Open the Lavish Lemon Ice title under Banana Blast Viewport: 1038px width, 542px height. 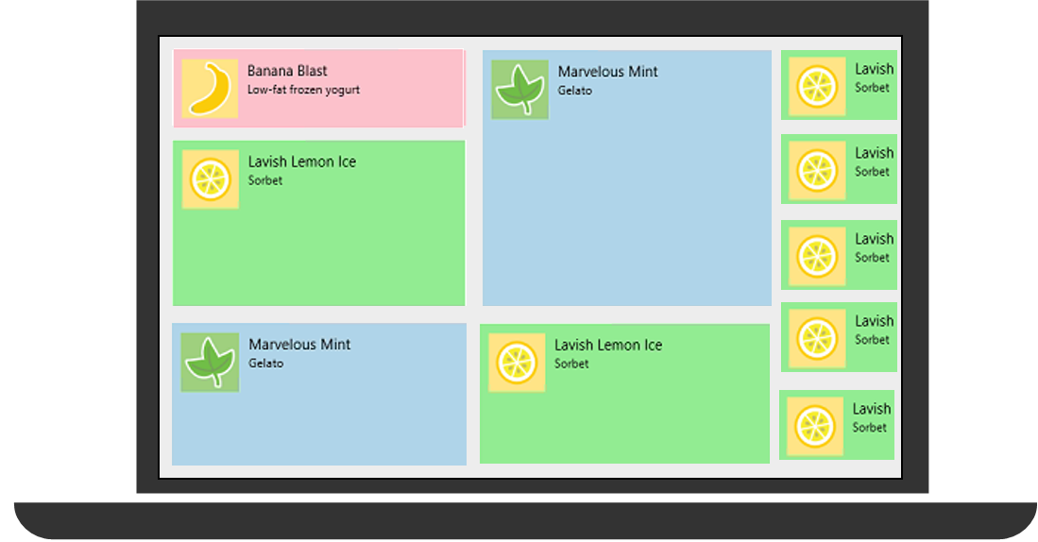coord(302,161)
